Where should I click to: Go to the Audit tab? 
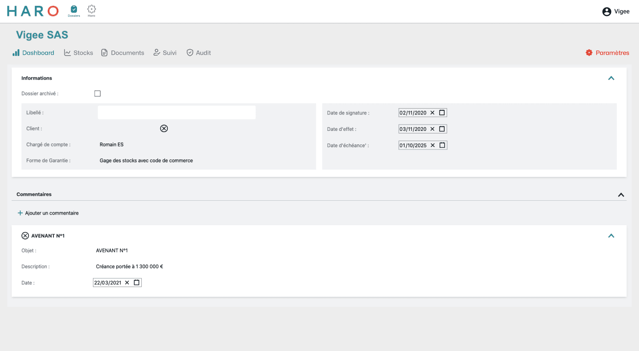(199, 53)
